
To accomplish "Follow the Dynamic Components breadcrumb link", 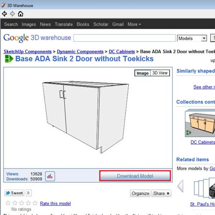I will (80, 52).
